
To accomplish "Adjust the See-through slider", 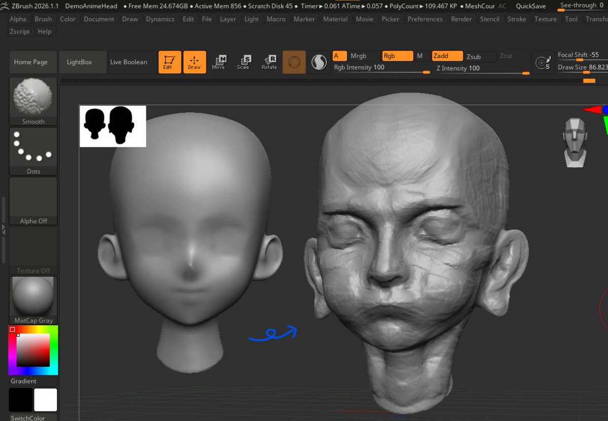I will pyautogui.click(x=582, y=6).
